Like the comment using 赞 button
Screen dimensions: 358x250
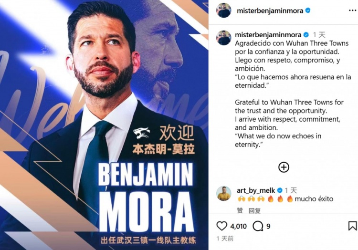(240, 210)
